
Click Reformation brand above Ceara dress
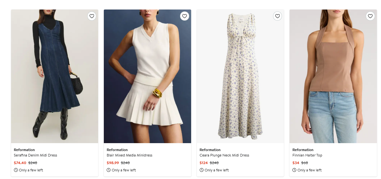pyautogui.click(x=210, y=150)
